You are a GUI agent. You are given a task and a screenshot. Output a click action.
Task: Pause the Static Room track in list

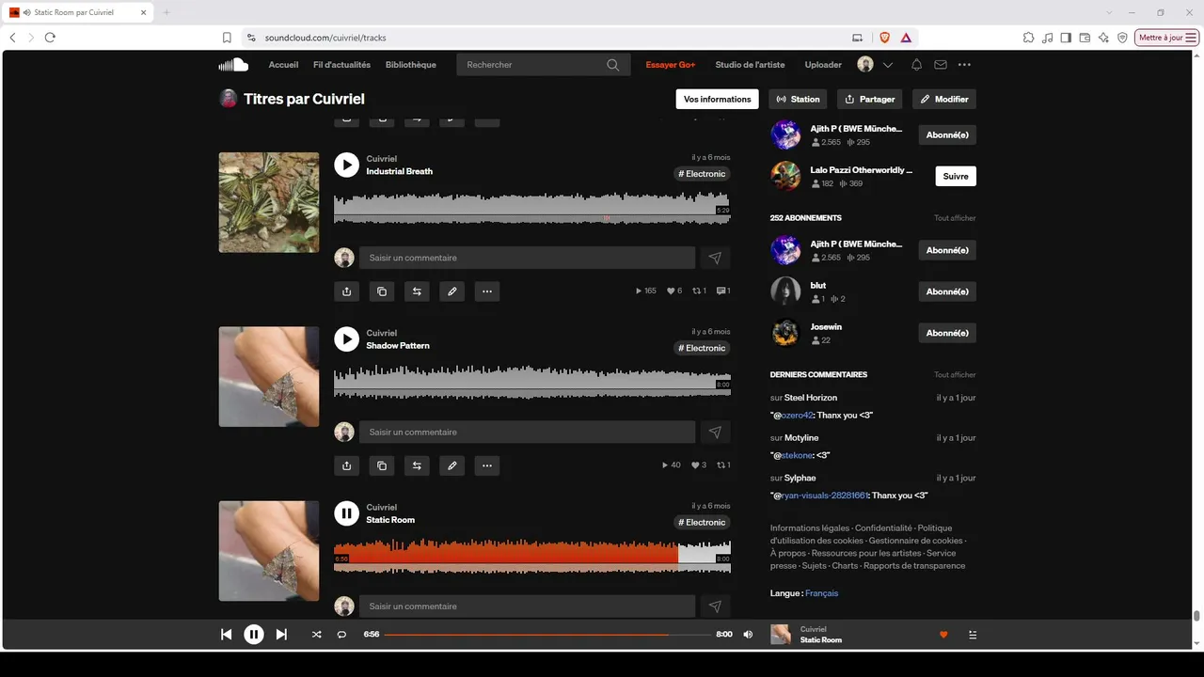[346, 512]
